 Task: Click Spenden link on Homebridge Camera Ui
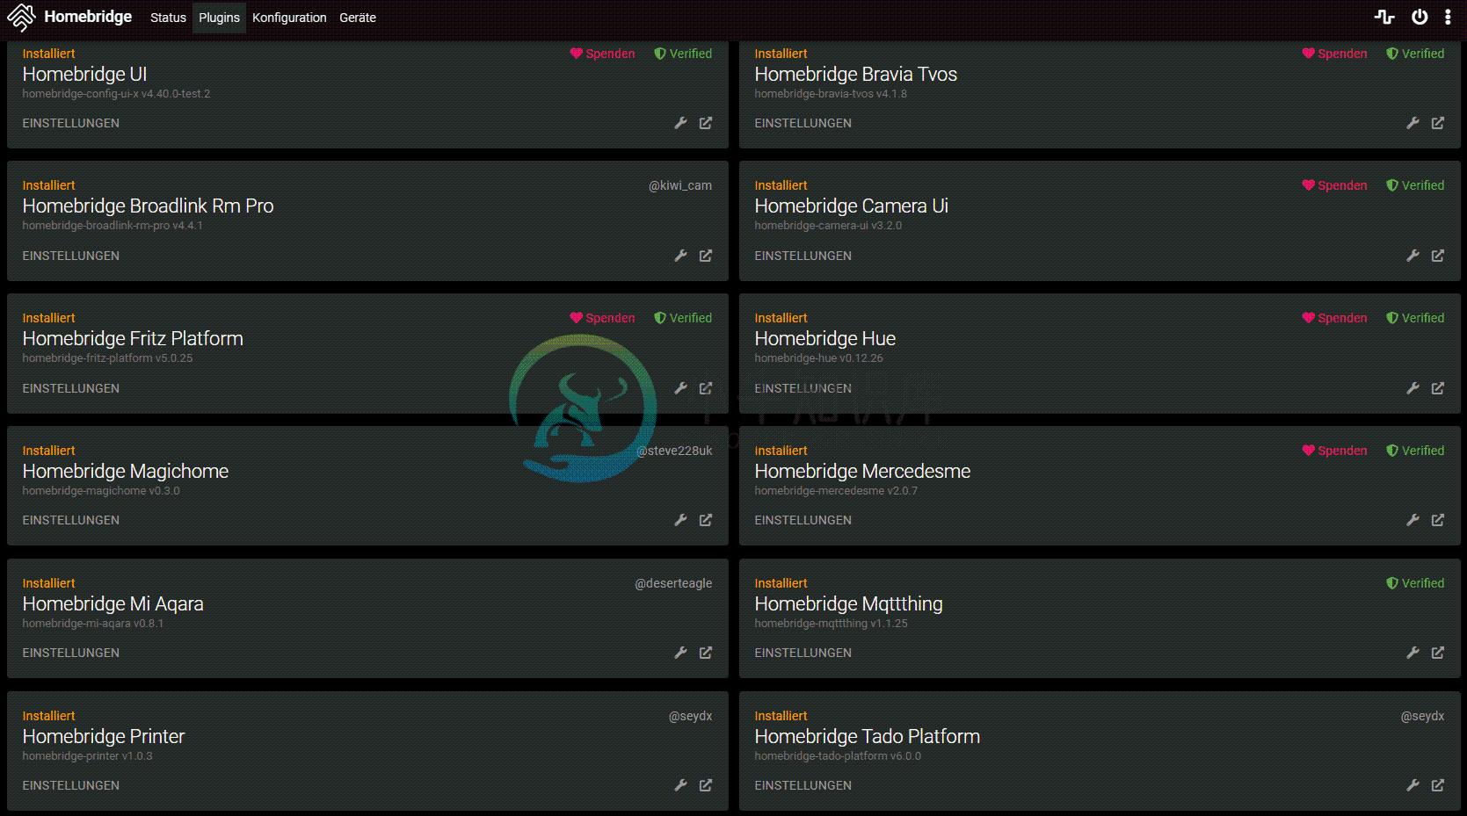[1334, 185]
